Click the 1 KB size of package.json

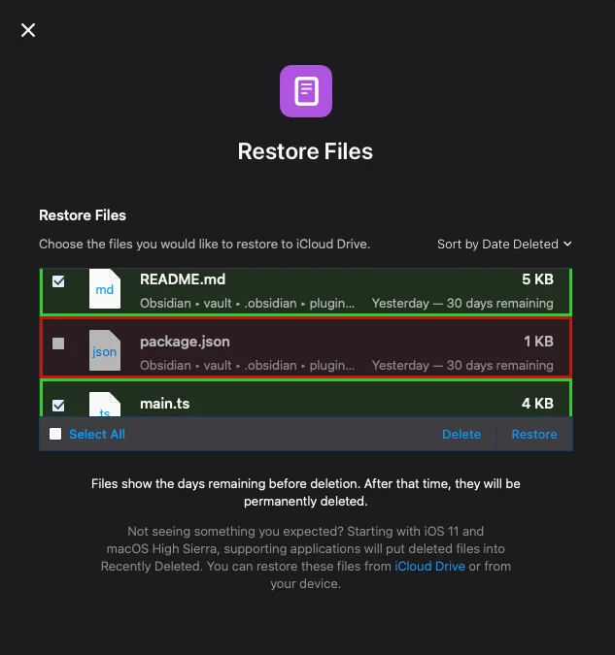tap(538, 342)
